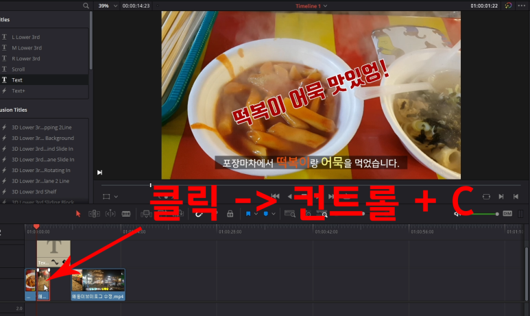This screenshot has height=316, width=530.
Task: Open the search magnifier in effects panel
Action: (86, 5)
